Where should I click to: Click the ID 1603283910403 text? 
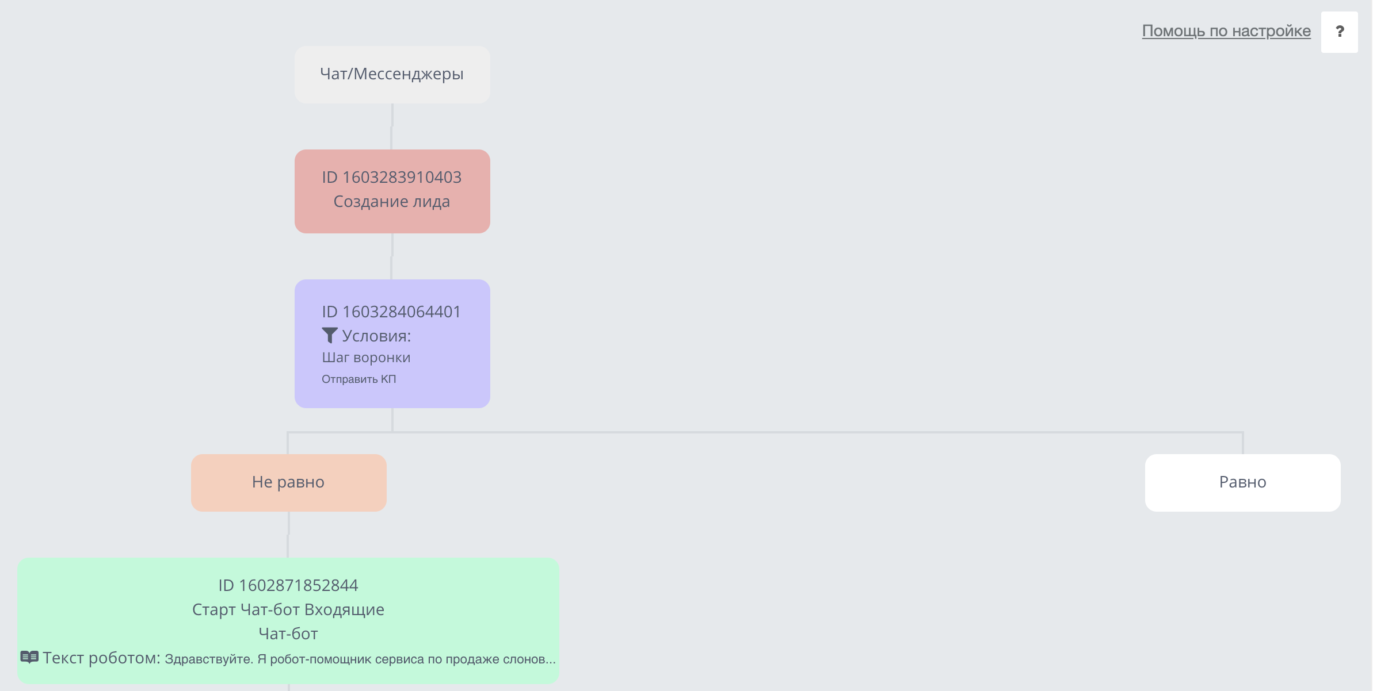coord(392,177)
